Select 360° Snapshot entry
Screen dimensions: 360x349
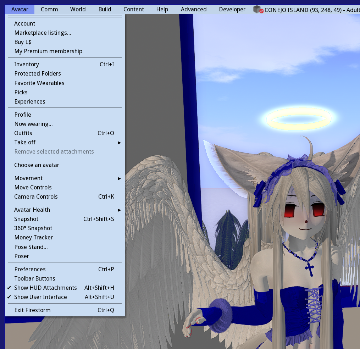pyautogui.click(x=65, y=228)
